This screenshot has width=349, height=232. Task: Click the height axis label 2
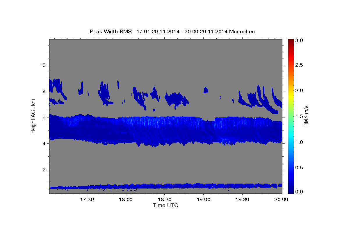44,170
